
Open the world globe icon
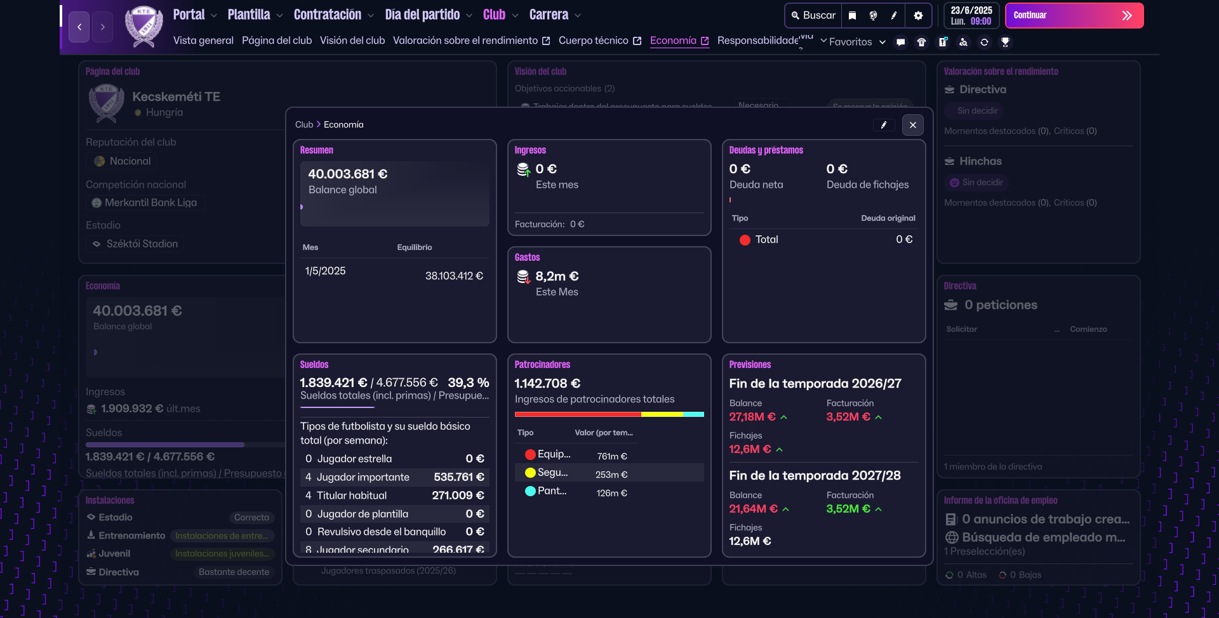pyautogui.click(x=874, y=15)
